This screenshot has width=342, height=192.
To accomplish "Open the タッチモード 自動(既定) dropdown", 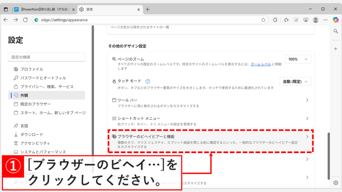I will 295,81.
